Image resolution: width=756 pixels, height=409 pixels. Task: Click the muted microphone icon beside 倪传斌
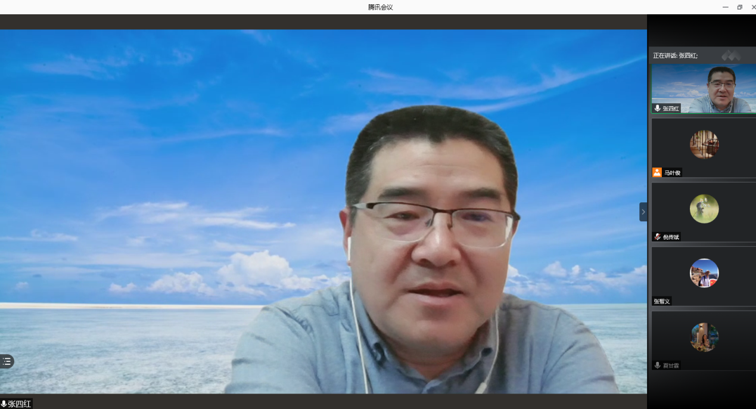pyautogui.click(x=657, y=237)
